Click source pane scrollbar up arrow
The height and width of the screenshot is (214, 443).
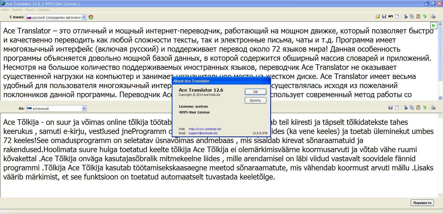[440, 24]
